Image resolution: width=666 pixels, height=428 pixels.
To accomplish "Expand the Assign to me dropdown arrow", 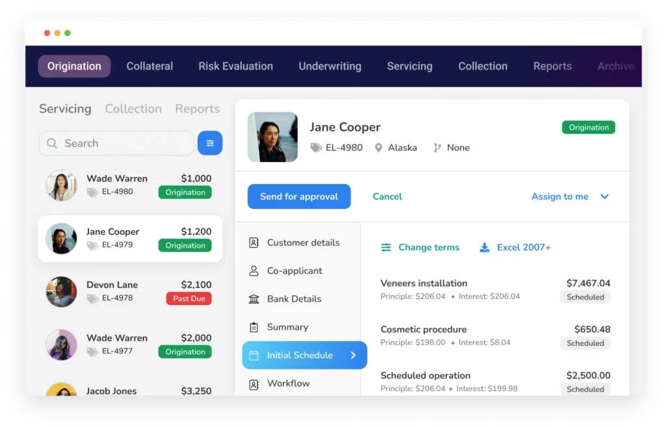I will (x=604, y=196).
